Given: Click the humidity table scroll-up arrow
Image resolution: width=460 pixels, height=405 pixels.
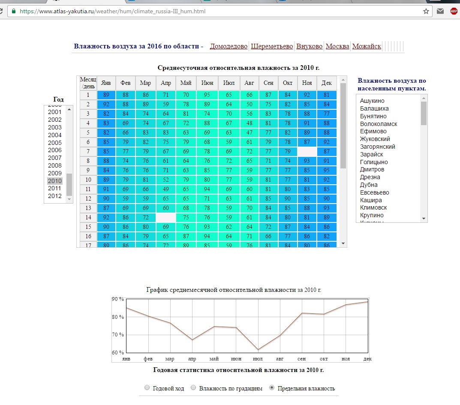Looking at the screenshot, I should 343,80.
